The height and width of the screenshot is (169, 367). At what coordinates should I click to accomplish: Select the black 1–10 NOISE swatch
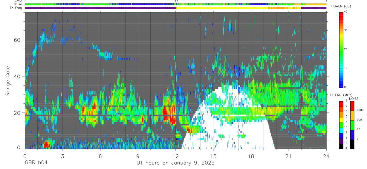352,144
